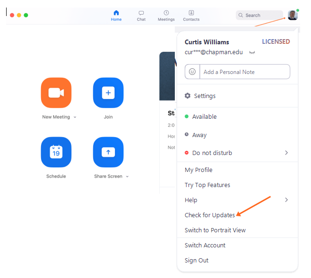311x278 pixels.
Task: Click Switch Account
Action: 205,245
